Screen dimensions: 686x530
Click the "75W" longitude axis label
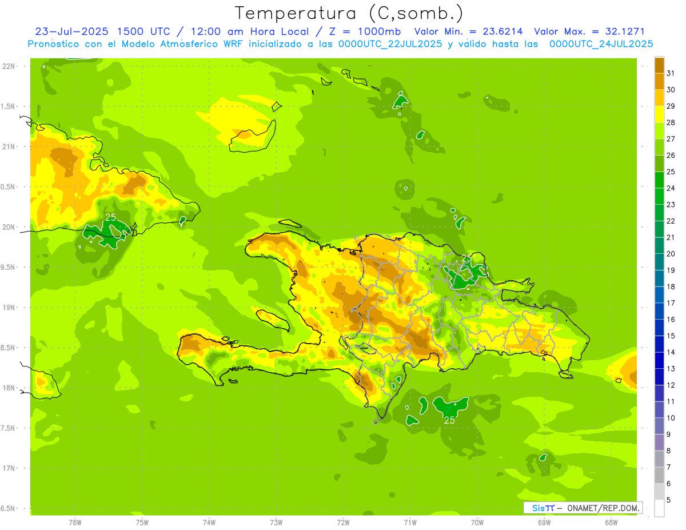tap(142, 523)
